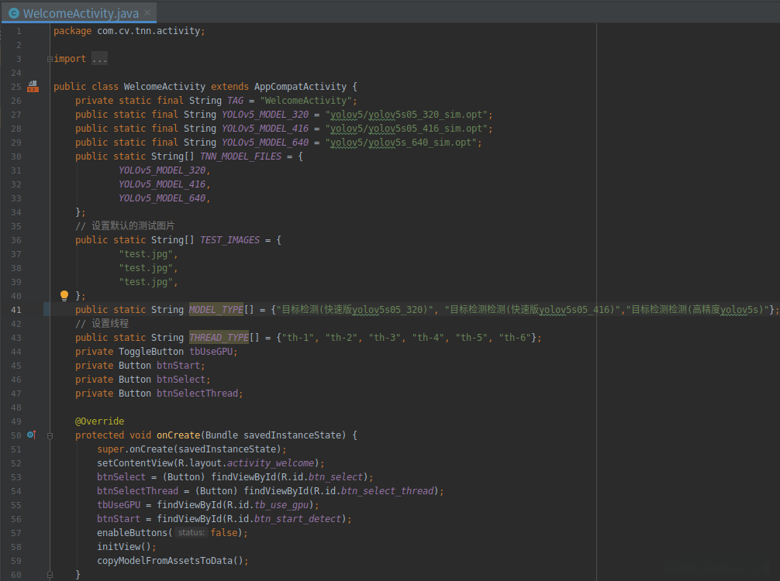This screenshot has width=780, height=581.
Task: Expand the folded import block
Action: tap(49, 59)
